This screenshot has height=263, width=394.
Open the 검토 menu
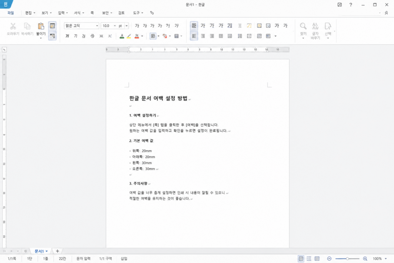click(x=121, y=13)
